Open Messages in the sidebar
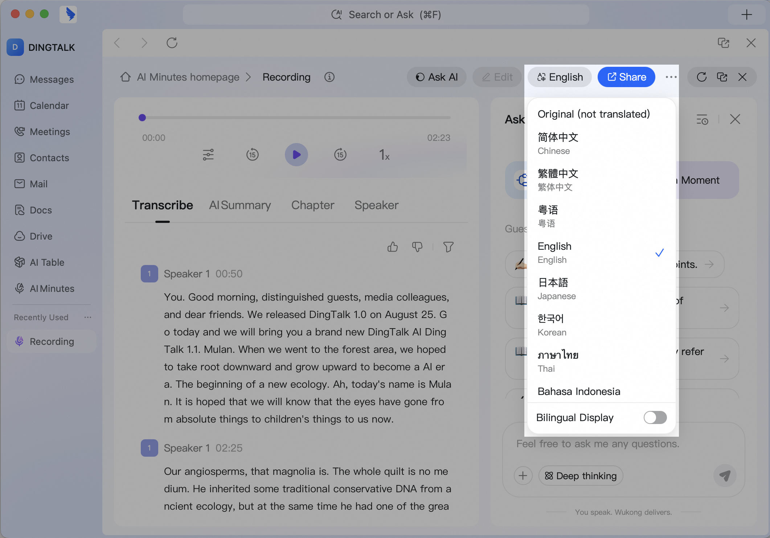Screen dimensions: 770x538 click(52, 79)
